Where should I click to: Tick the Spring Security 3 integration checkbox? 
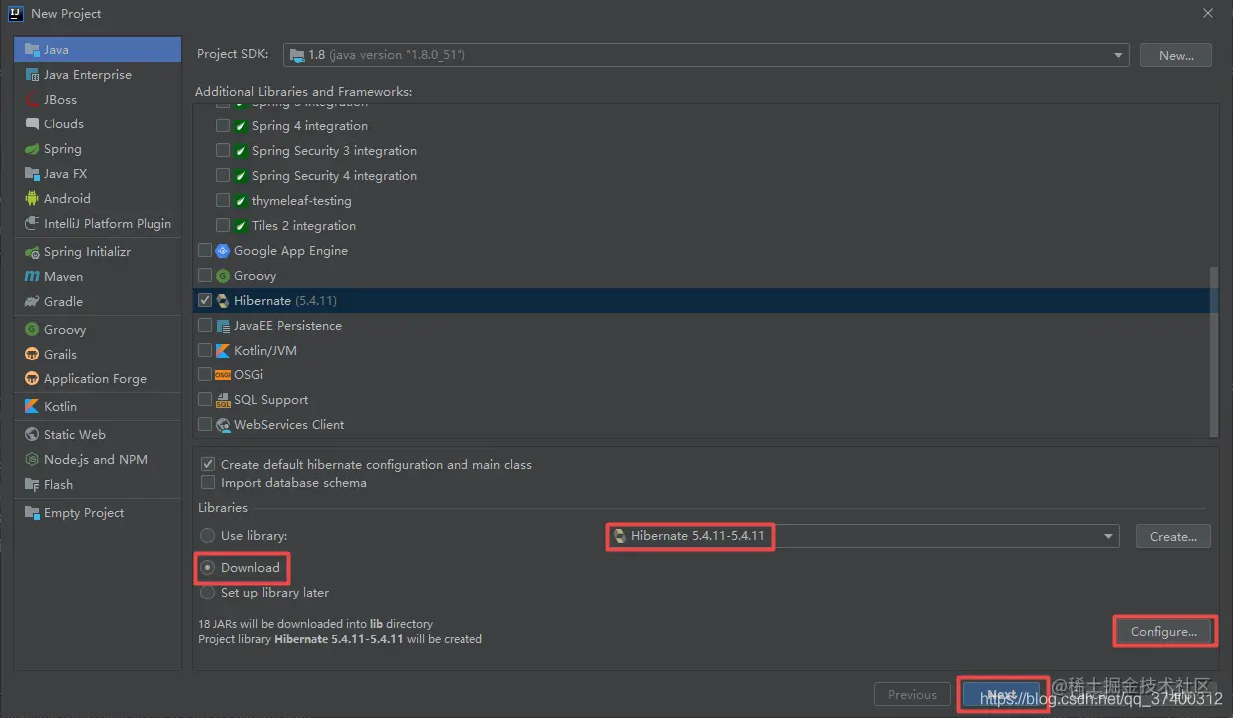point(223,150)
